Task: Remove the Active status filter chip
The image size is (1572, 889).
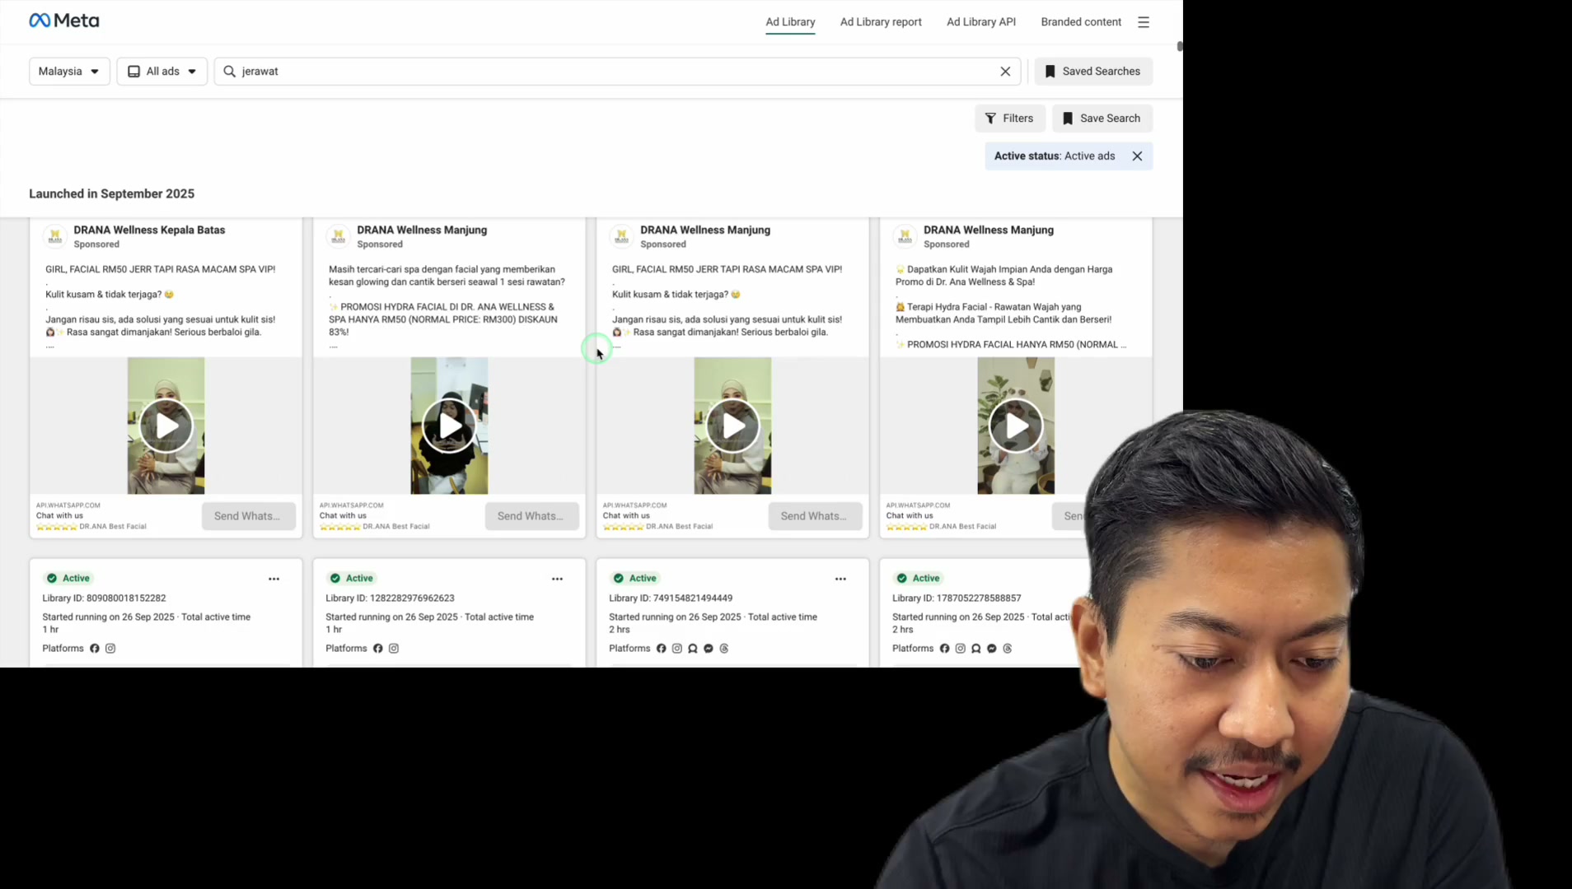Action: [x=1137, y=156]
